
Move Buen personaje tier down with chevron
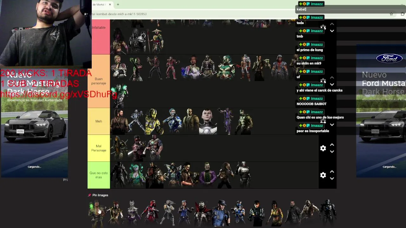[332, 85]
